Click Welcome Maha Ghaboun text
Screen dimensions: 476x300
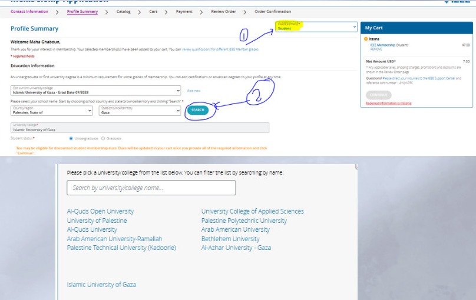[x=35, y=42]
